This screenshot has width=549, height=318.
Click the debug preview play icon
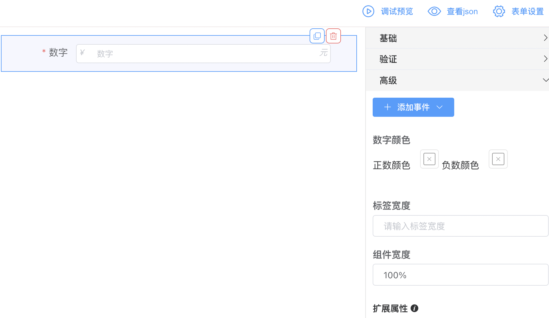pyautogui.click(x=368, y=11)
